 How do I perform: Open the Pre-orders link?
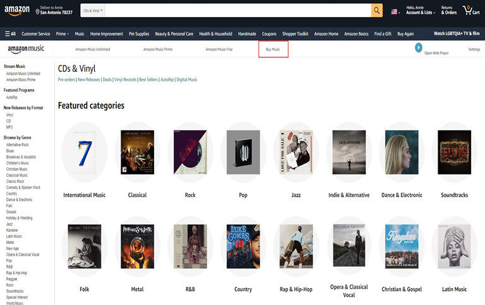(66, 79)
